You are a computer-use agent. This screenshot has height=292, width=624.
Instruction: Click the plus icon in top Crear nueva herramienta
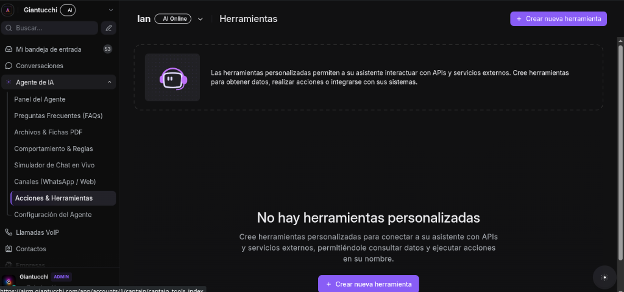519,19
